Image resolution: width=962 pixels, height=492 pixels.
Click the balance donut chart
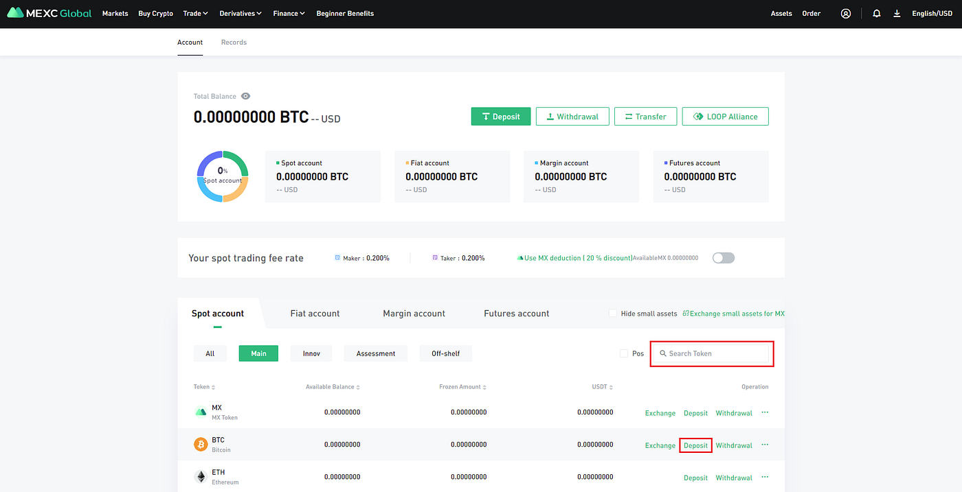223,176
